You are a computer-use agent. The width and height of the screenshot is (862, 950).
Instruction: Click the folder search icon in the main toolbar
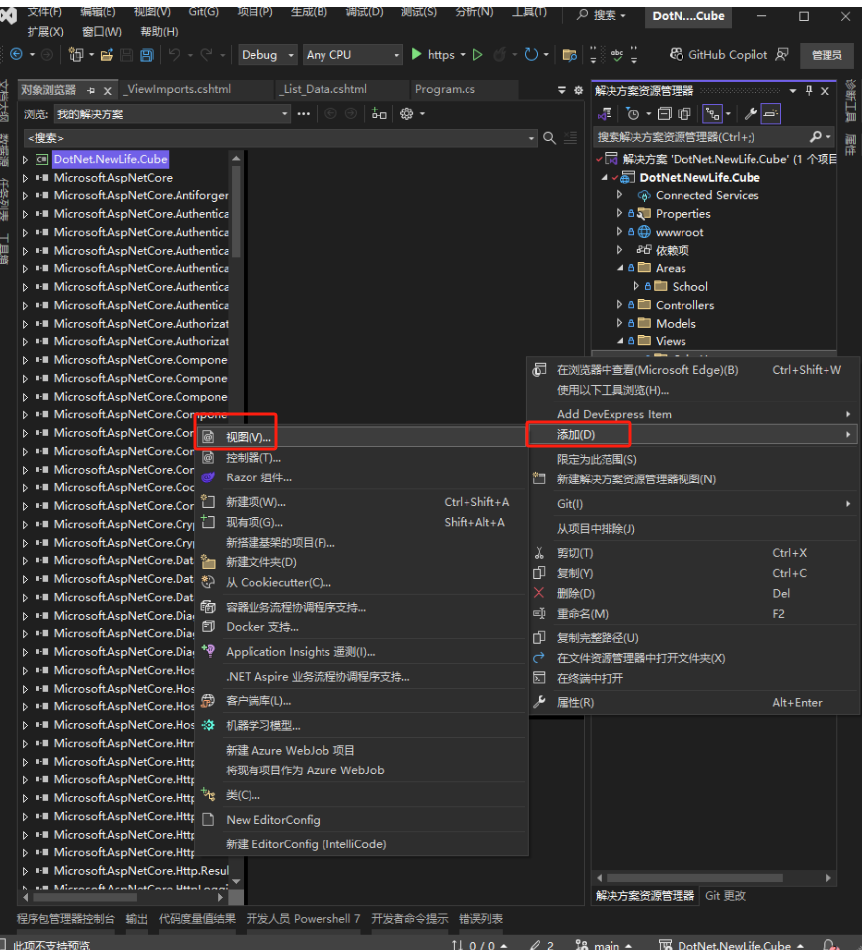(569, 56)
